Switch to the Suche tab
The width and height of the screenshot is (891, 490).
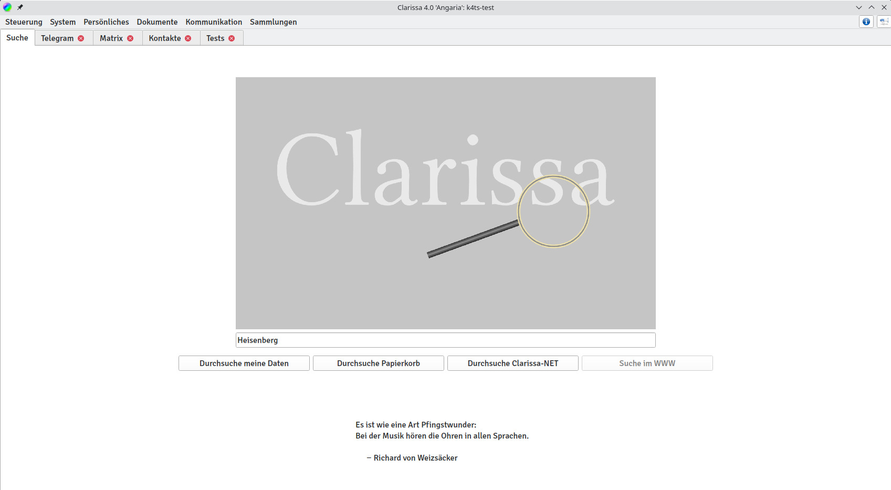tap(17, 38)
